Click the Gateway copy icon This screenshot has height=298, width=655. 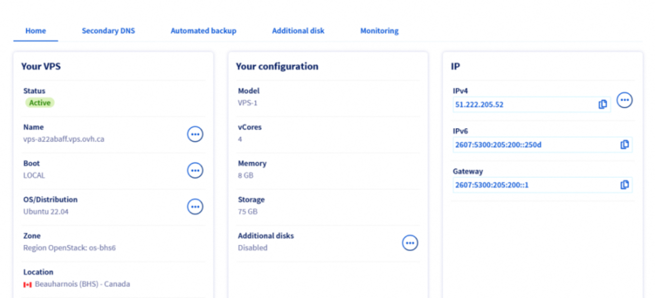click(625, 185)
